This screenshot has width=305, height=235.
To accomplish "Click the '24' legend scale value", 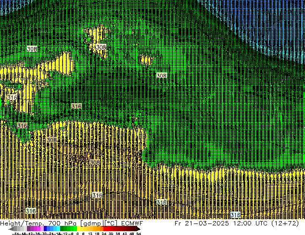I will [104, 234].
